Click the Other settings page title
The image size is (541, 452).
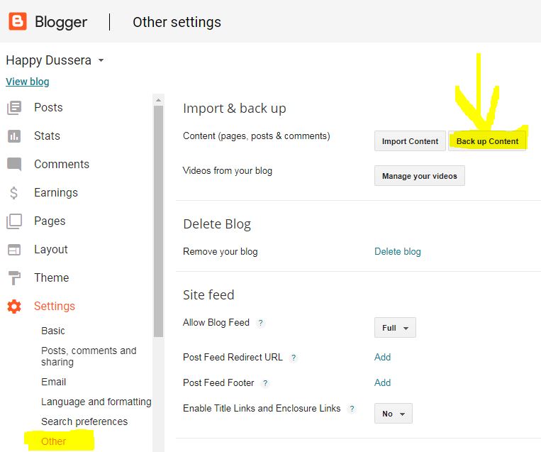[x=177, y=22]
